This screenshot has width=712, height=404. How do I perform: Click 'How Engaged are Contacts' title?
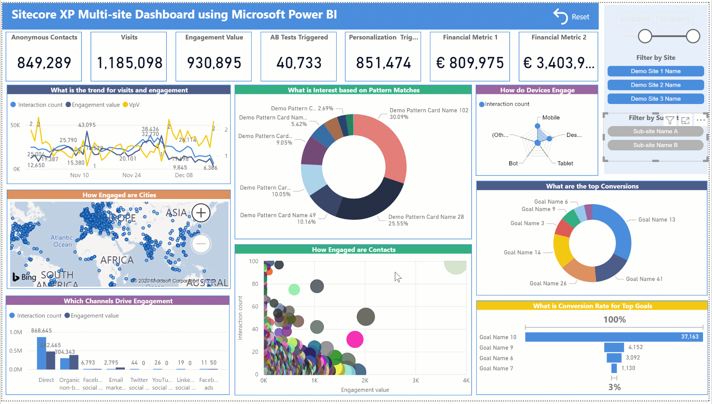point(353,250)
